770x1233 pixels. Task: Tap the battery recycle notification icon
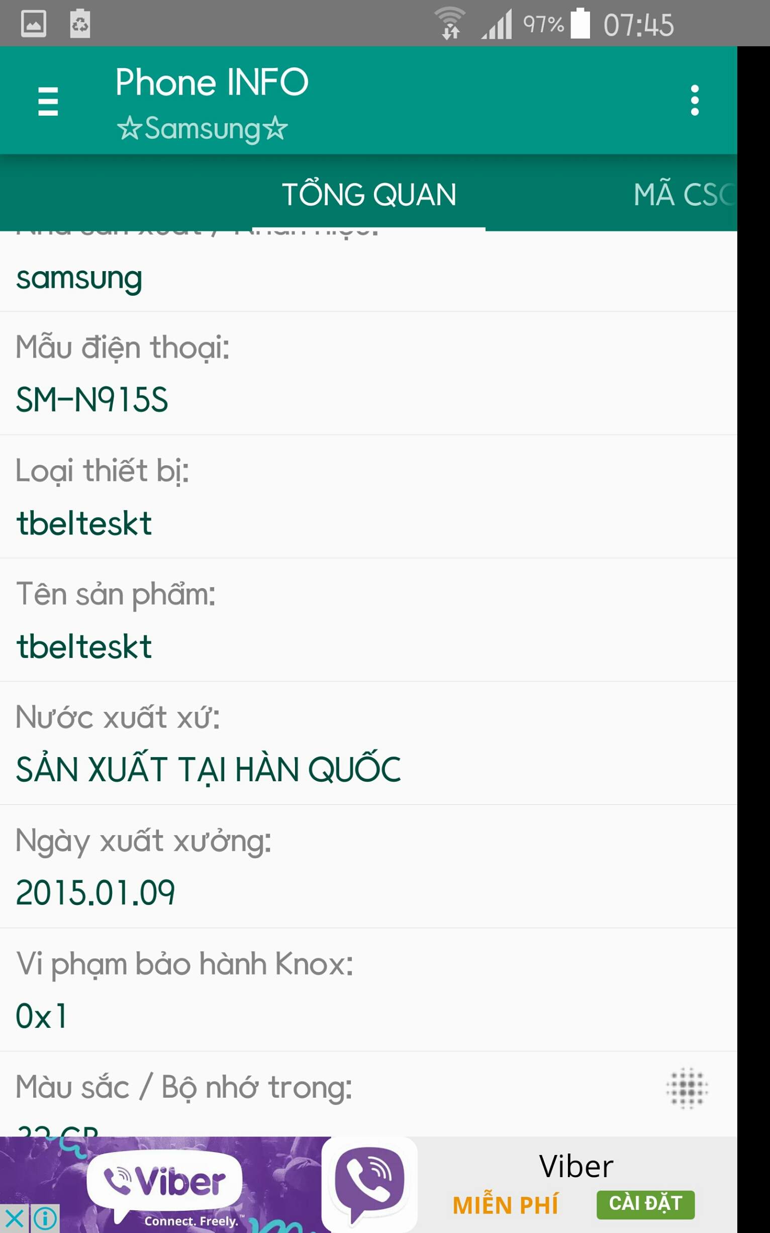click(x=80, y=24)
